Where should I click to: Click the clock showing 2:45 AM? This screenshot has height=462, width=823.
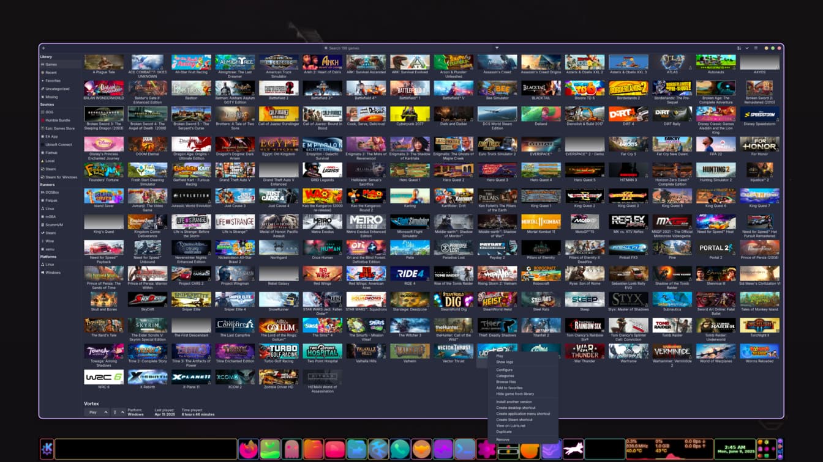point(735,449)
